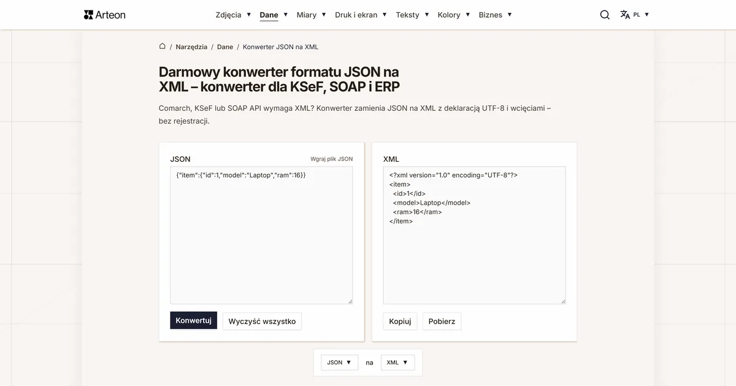Open the PL language dropdown arrow
Screen dimensions: 736x386
(x=647, y=14)
